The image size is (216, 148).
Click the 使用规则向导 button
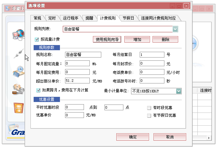click(107, 40)
